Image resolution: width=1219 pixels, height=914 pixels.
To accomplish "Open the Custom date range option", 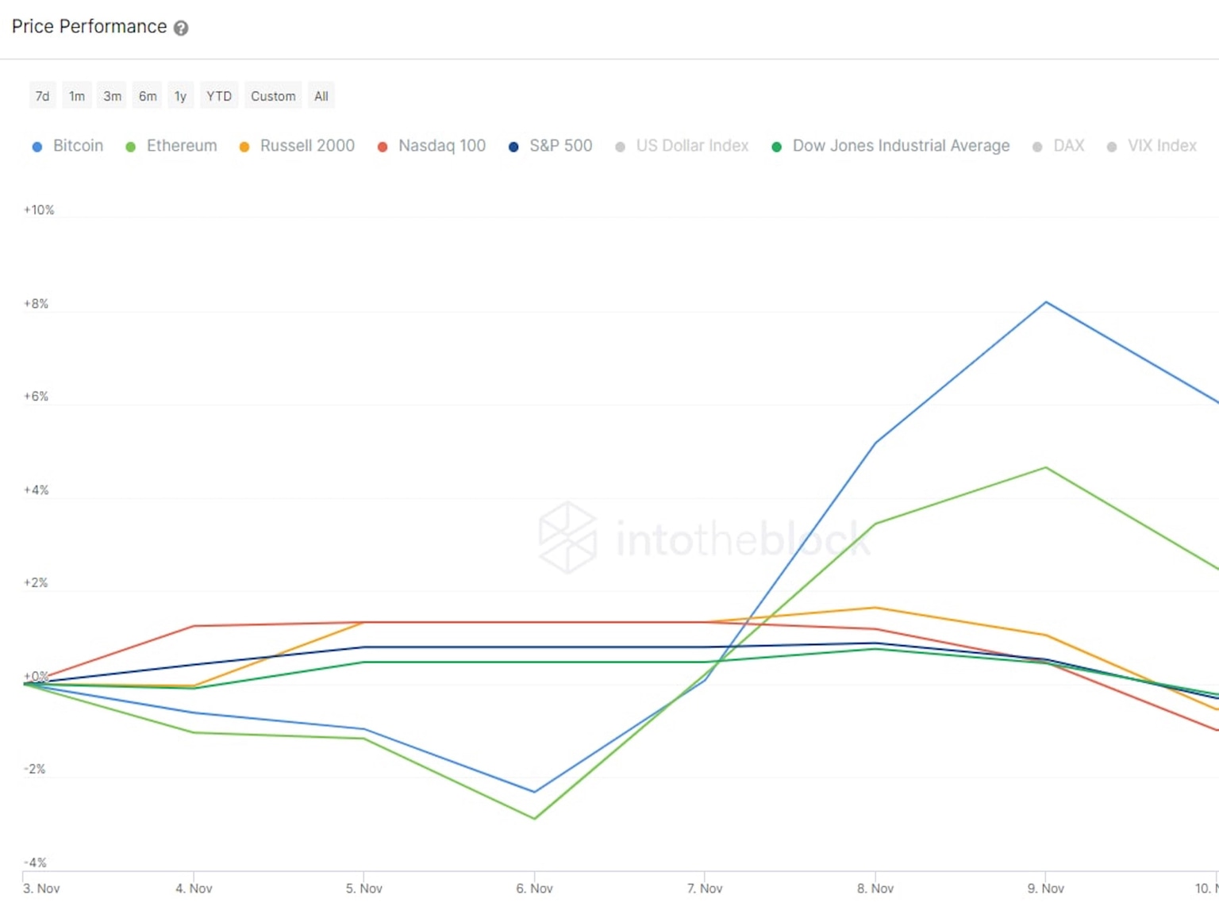I will (273, 96).
